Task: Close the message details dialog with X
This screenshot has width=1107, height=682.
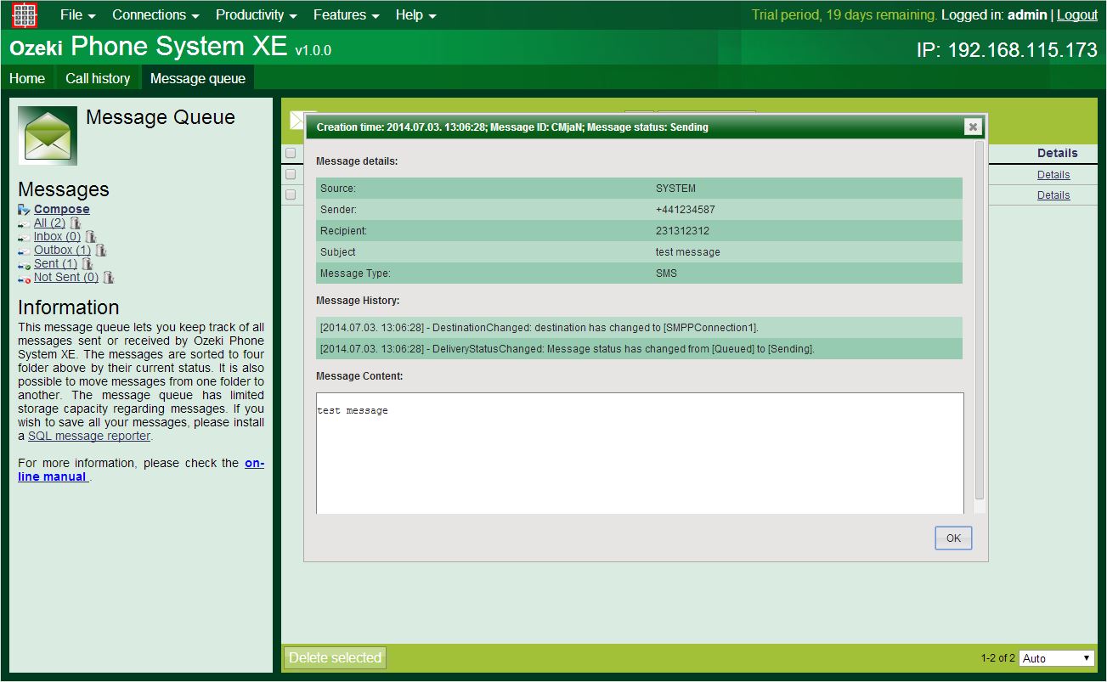Action: (x=973, y=127)
